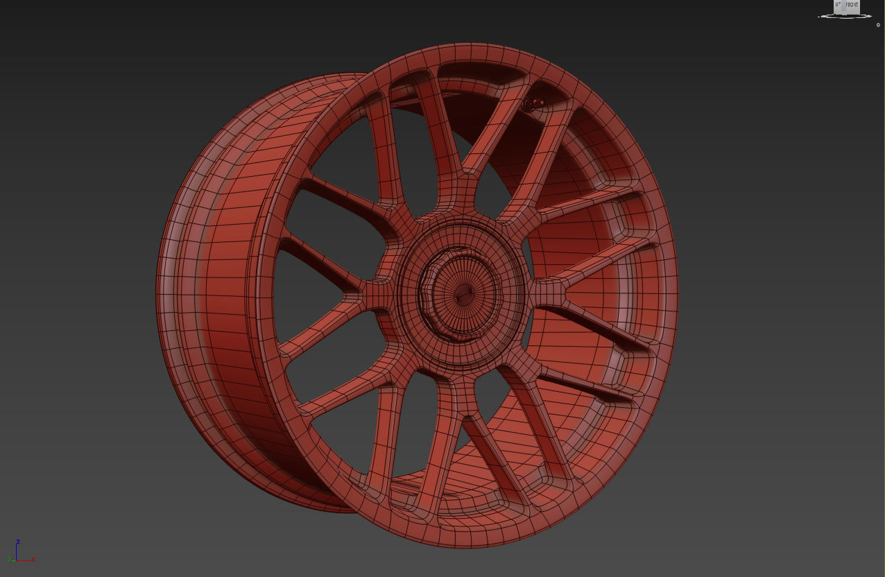
Task: Click the LEFT face of the ViewCube
Action: tap(838, 6)
